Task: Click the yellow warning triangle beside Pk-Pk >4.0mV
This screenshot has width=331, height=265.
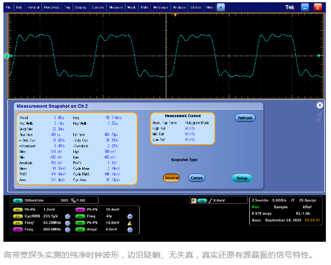Action: coord(130,223)
